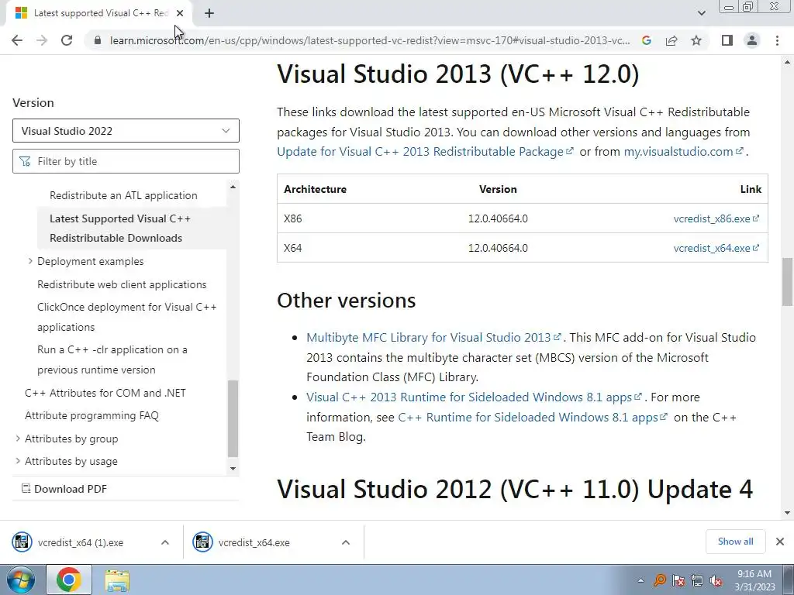Open the Chrome three-dot menu
794x595 pixels.
(777, 40)
